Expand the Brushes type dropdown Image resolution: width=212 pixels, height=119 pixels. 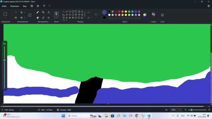(56, 17)
